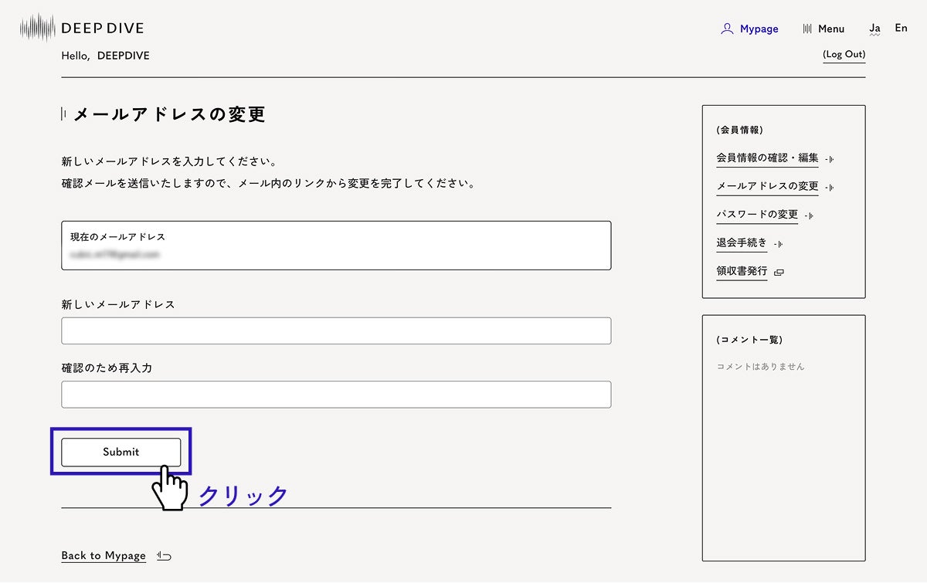Open the 領収書発行 link

click(x=742, y=271)
